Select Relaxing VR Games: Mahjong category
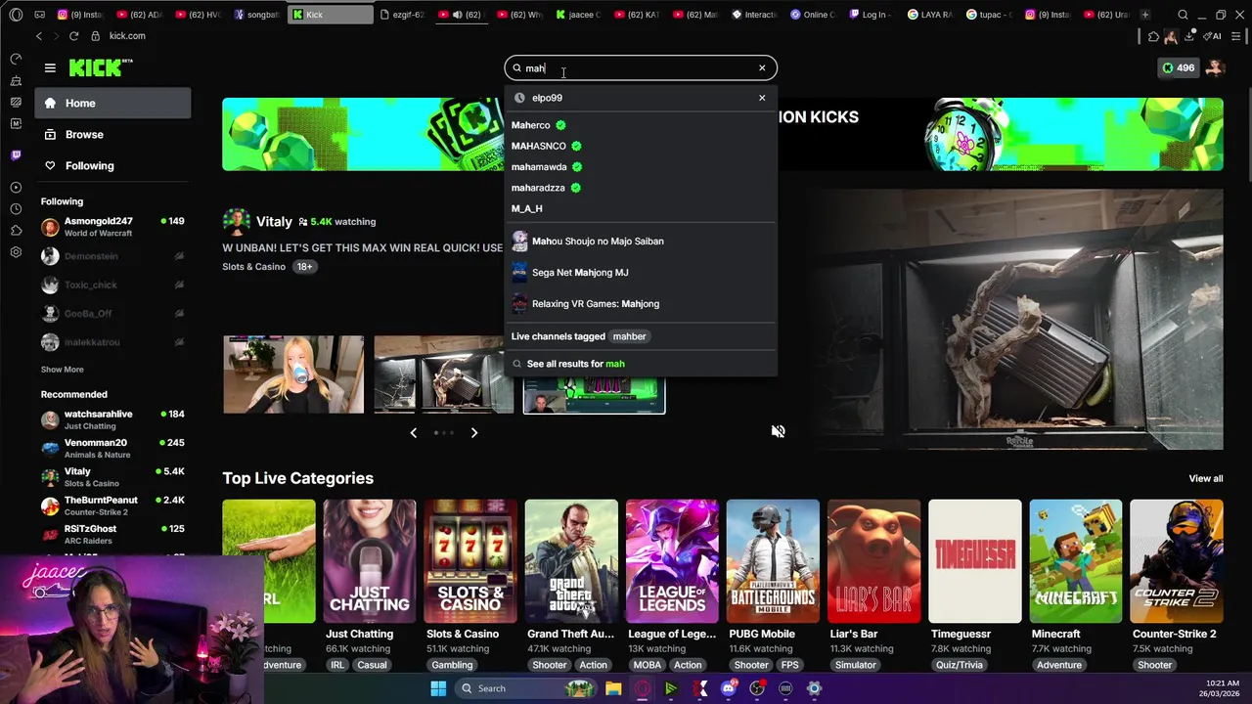The image size is (1252, 704). pyautogui.click(x=641, y=304)
